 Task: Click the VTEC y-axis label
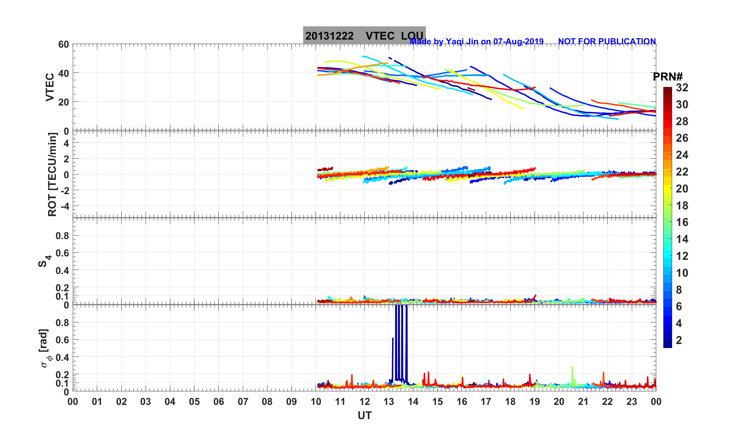tap(50, 87)
